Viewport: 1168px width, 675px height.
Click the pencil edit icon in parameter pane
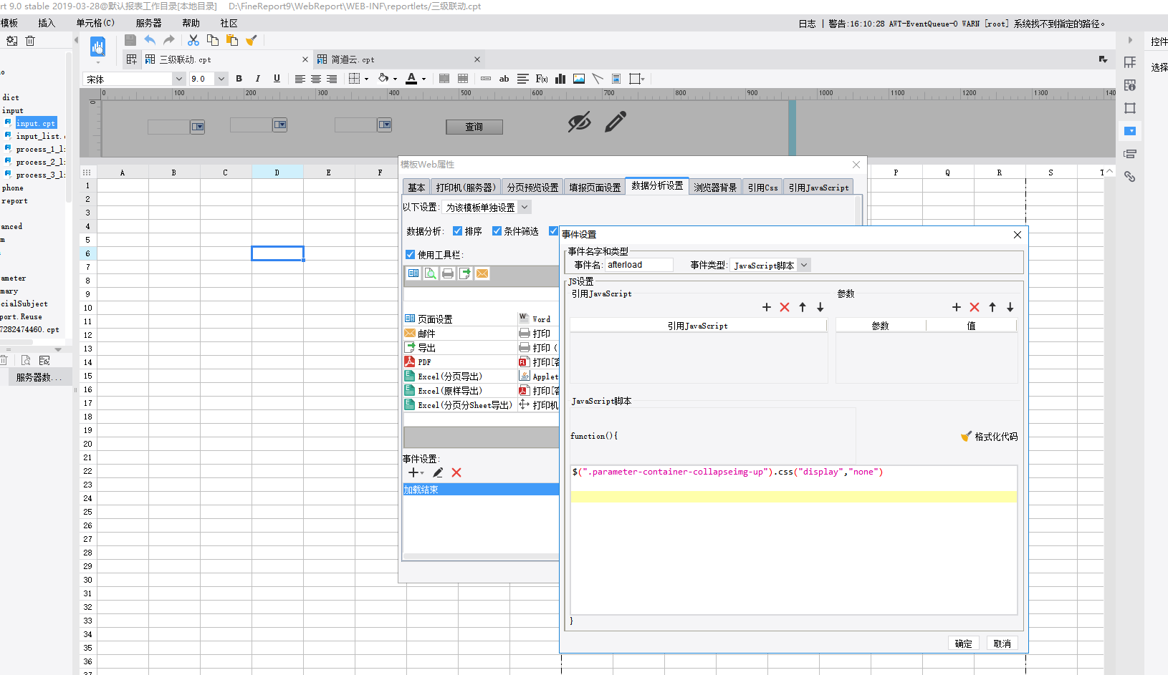615,122
